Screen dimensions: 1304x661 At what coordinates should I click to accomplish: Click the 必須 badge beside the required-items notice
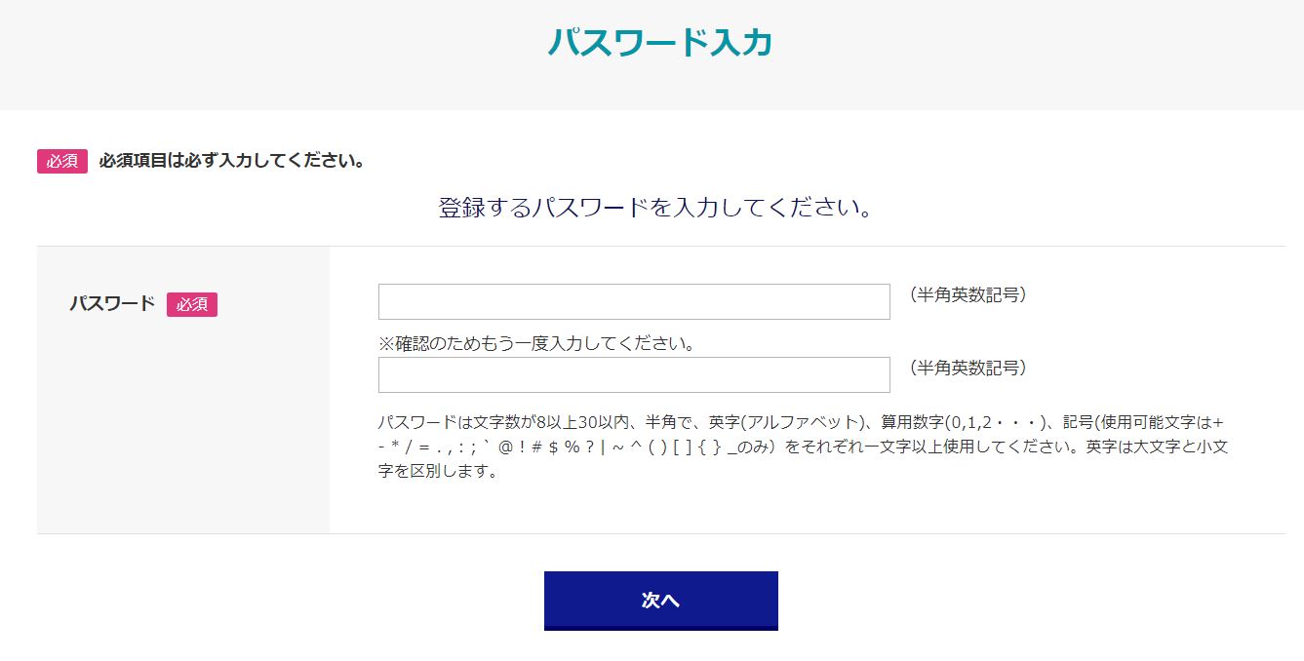[x=62, y=161]
